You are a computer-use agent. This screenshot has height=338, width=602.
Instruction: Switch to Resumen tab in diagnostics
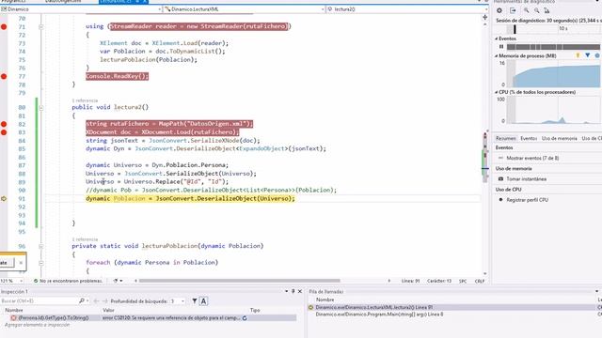(506, 138)
